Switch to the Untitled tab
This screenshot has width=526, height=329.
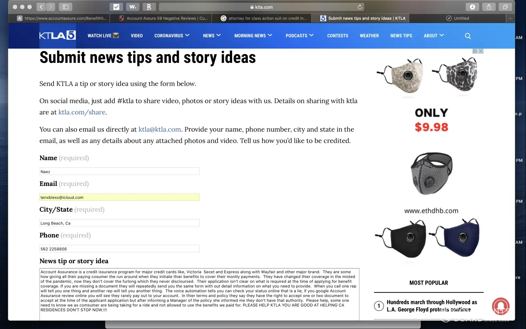point(457,18)
